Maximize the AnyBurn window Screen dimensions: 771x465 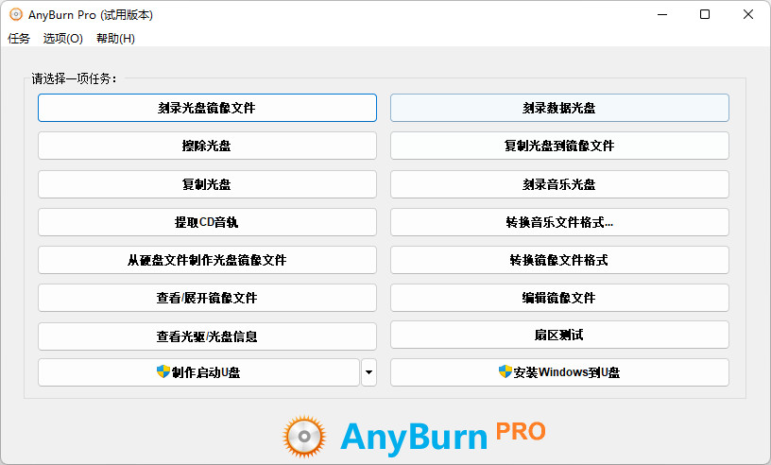(x=705, y=15)
